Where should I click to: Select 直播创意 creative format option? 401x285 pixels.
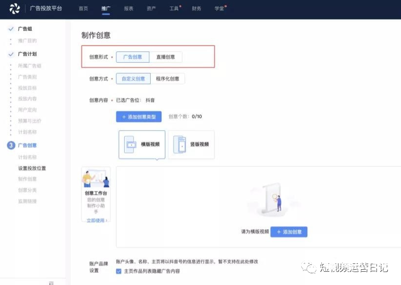pyautogui.click(x=166, y=57)
